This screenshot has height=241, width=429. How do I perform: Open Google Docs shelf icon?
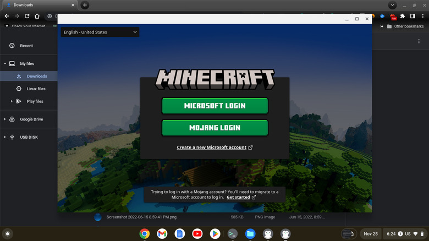pyautogui.click(x=179, y=234)
